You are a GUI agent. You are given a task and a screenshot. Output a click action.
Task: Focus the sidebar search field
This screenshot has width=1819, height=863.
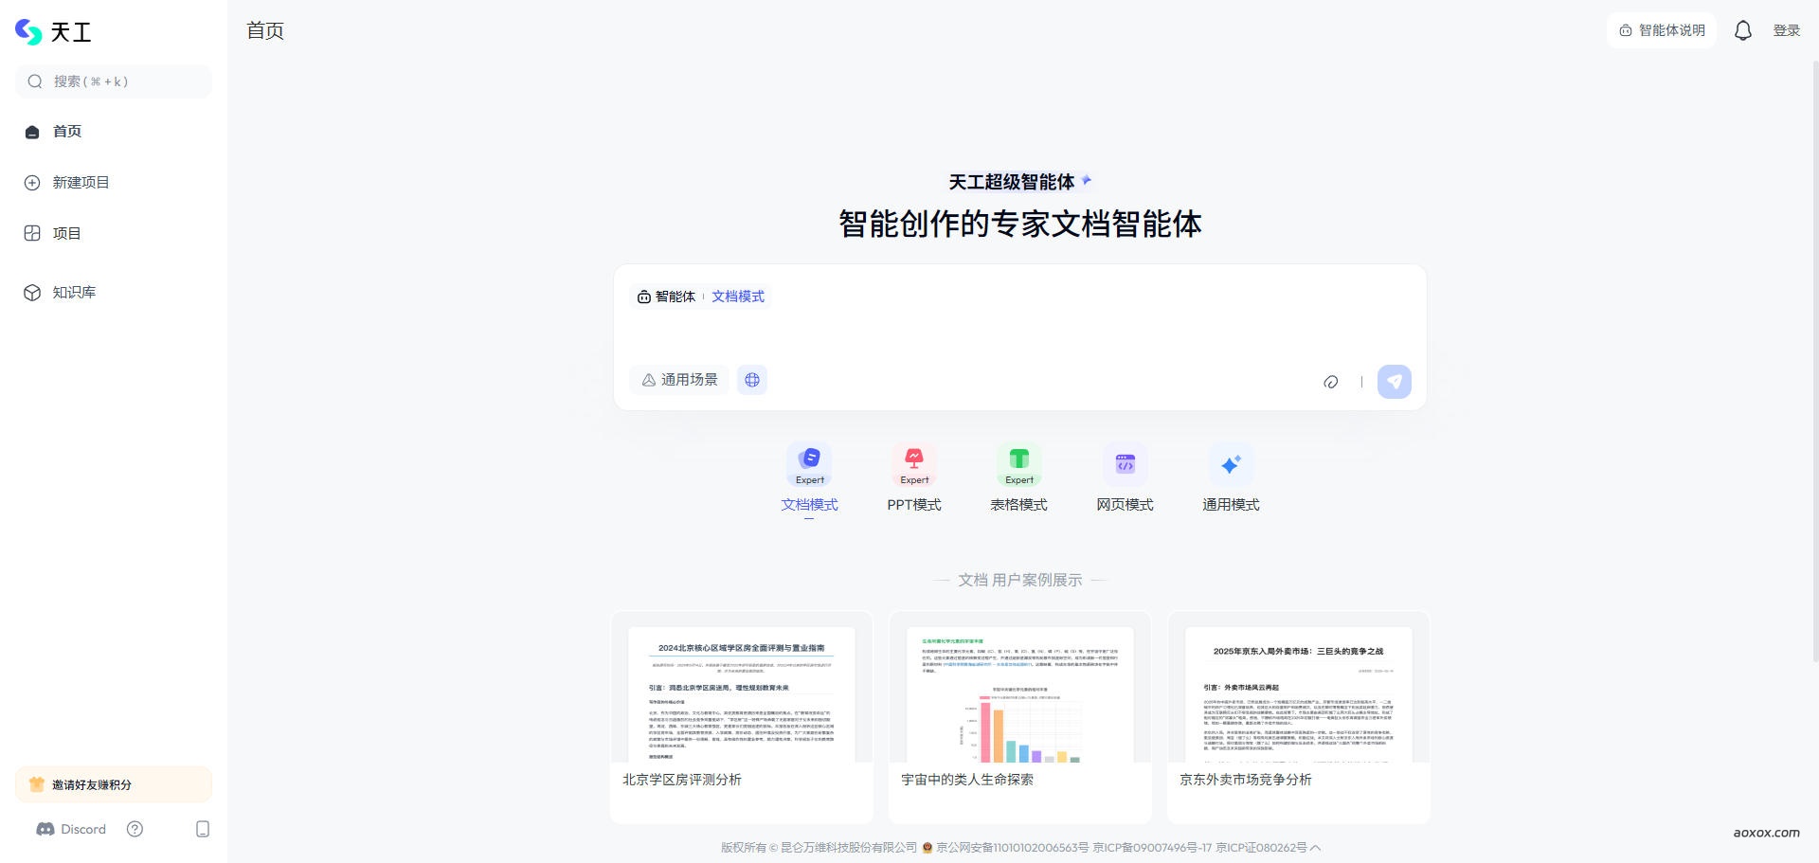(x=114, y=81)
